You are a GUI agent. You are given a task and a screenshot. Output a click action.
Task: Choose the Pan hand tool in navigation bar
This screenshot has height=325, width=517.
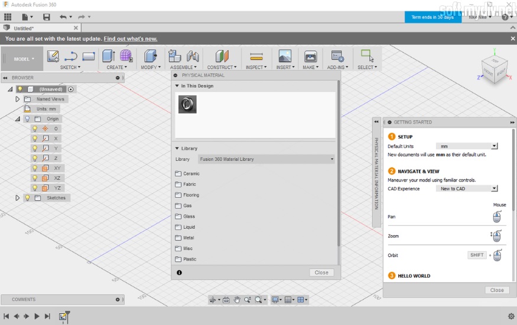pyautogui.click(x=237, y=300)
